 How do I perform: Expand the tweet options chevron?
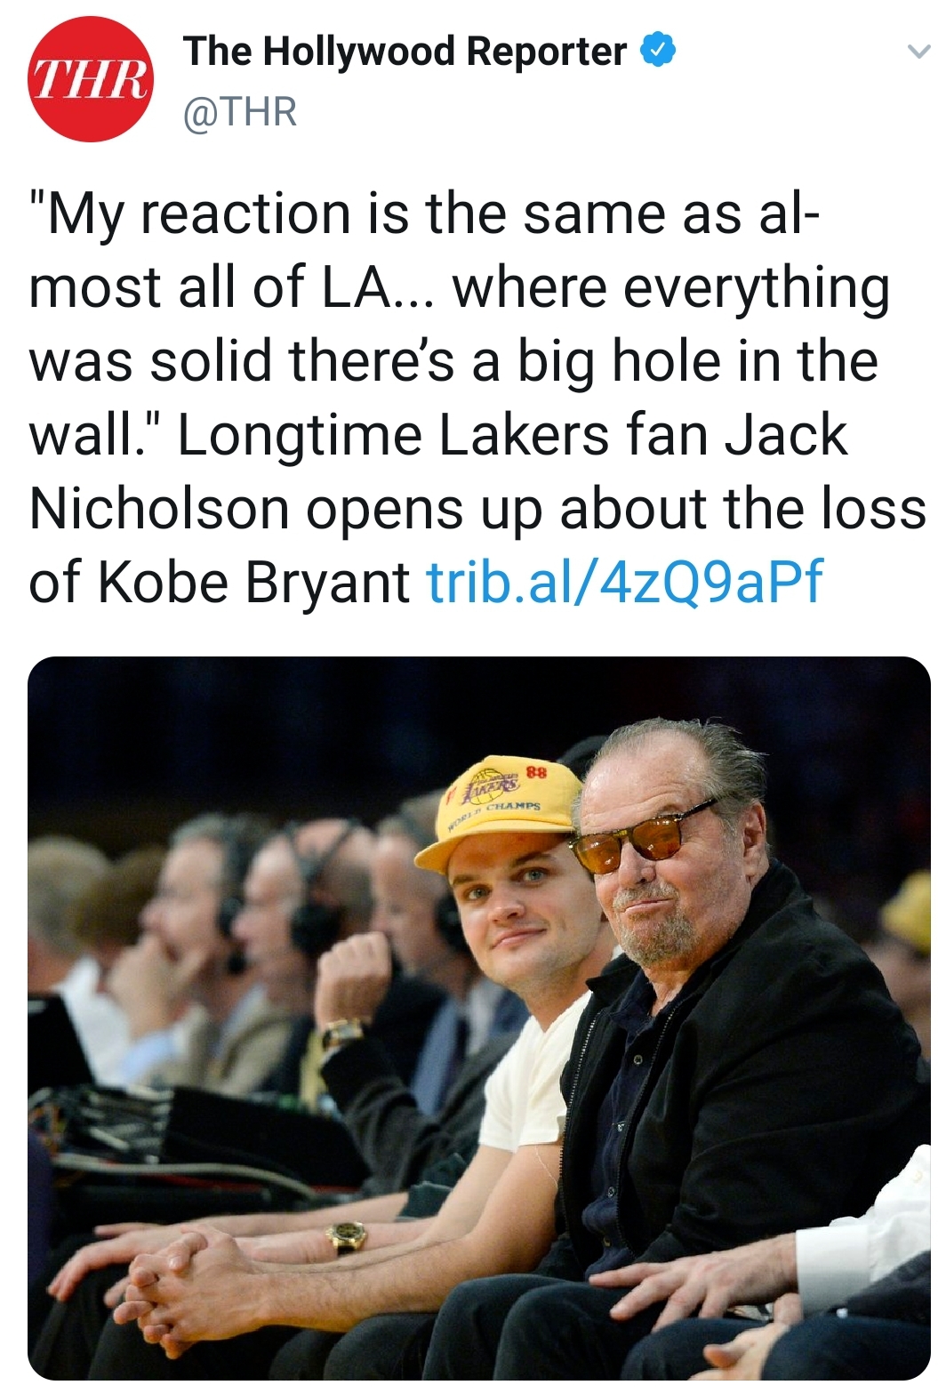(x=915, y=53)
